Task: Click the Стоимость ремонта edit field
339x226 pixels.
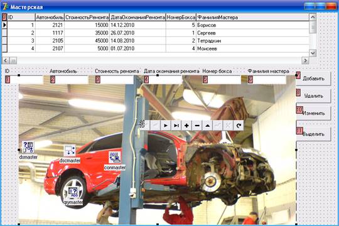Action: 114,80
